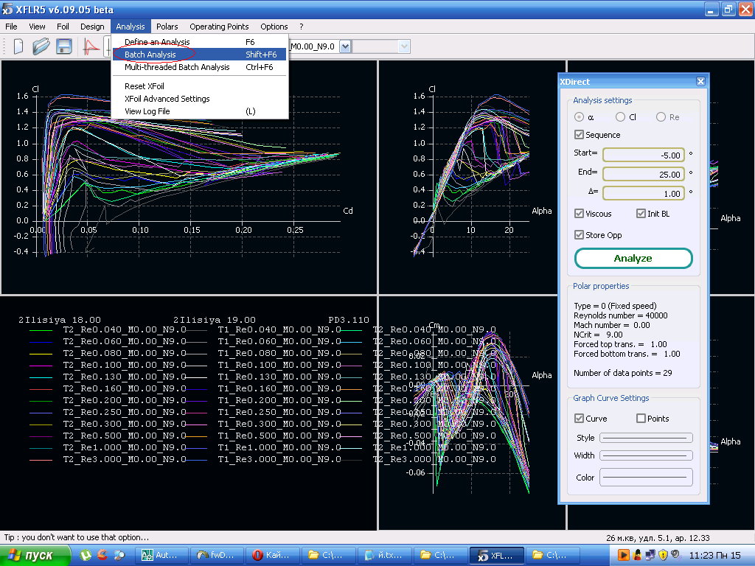Click the Start button on taskbar
The height and width of the screenshot is (566, 755).
(35, 555)
